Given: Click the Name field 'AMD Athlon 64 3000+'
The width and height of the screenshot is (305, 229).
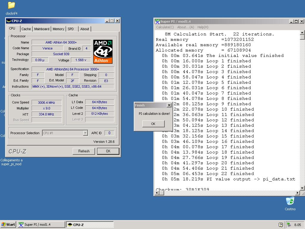Looking at the screenshot, I should tap(61, 42).
